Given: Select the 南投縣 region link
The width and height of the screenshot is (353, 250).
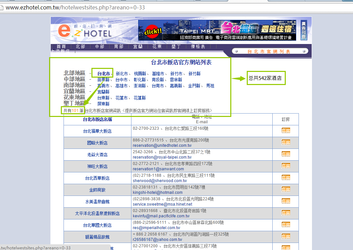Looking at the screenshot, I should [158, 80].
